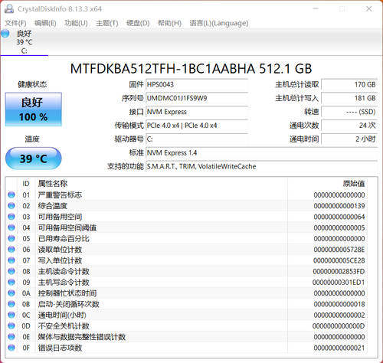This screenshot has height=363, width=383.
Task: Click the 良好 100 % health status button
Action: (x=34, y=110)
